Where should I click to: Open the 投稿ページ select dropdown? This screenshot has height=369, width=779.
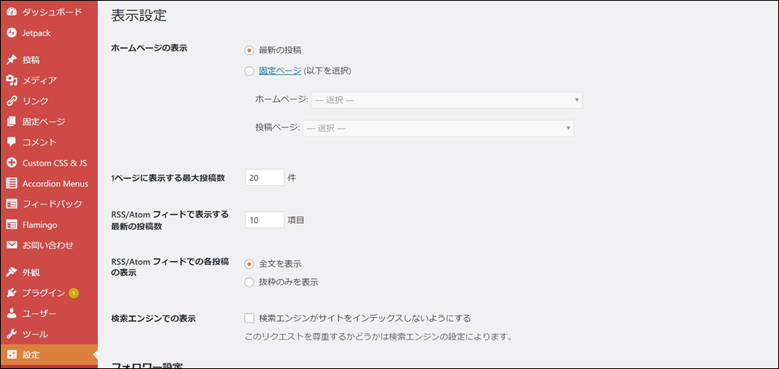coord(438,127)
